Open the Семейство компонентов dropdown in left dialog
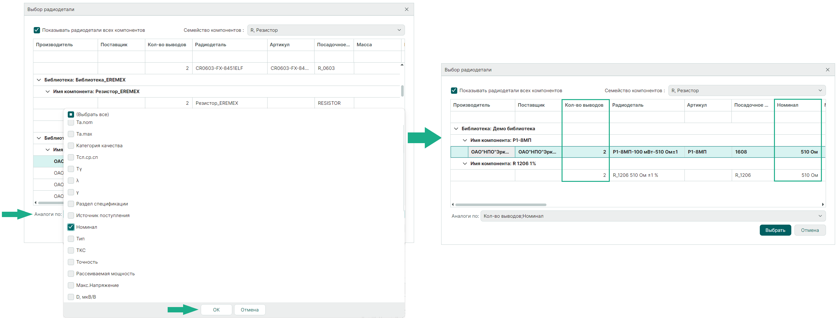Screen dimensions: 837x319 [x=326, y=30]
